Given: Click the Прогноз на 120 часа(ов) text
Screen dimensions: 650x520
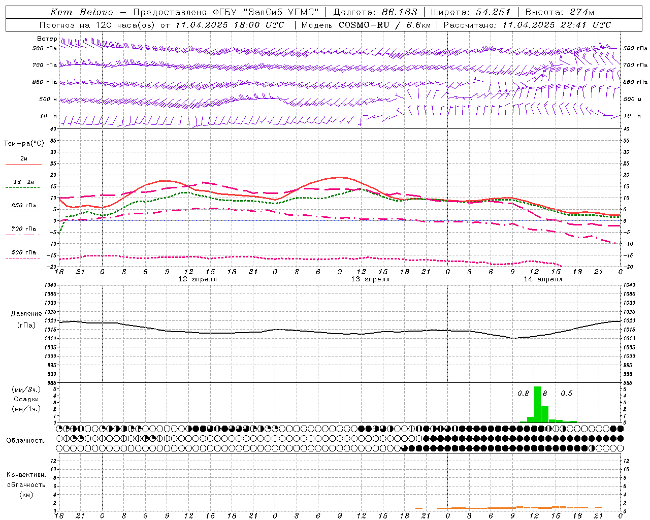Looking at the screenshot, I should coord(97,25).
